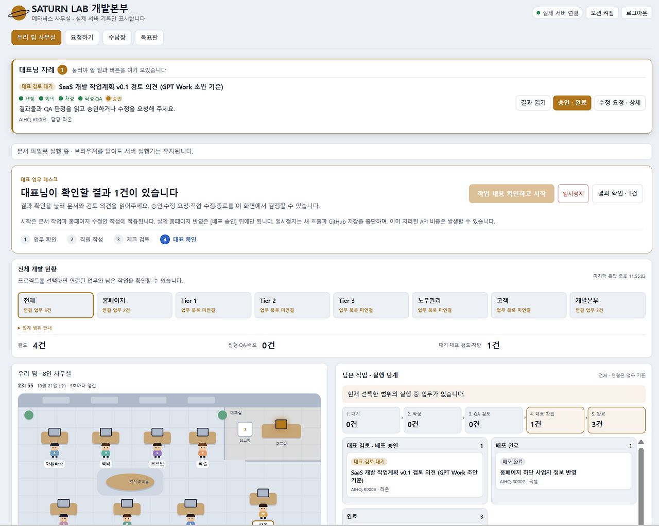Open the 보고함 report box icon
Viewport: 659px width, 526px height.
coord(245,429)
